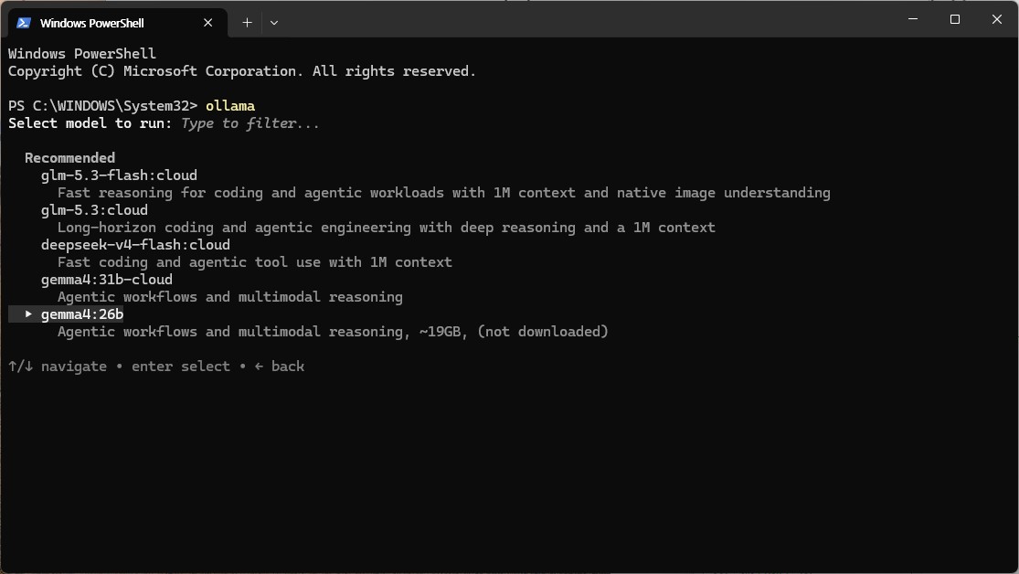Click the PowerShell icon in the tab

24,23
